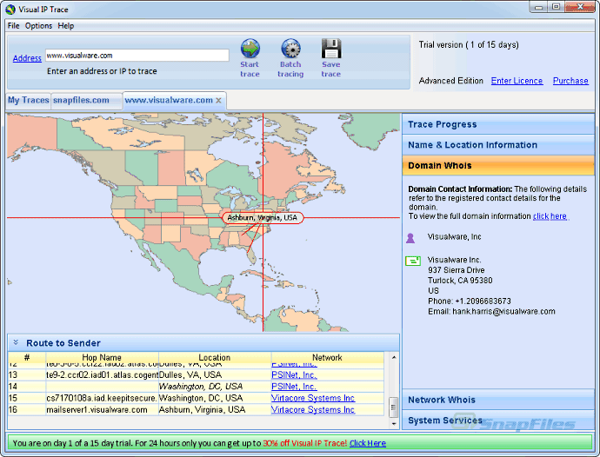
Task: Click the Start trace globe icon
Action: pyautogui.click(x=250, y=48)
